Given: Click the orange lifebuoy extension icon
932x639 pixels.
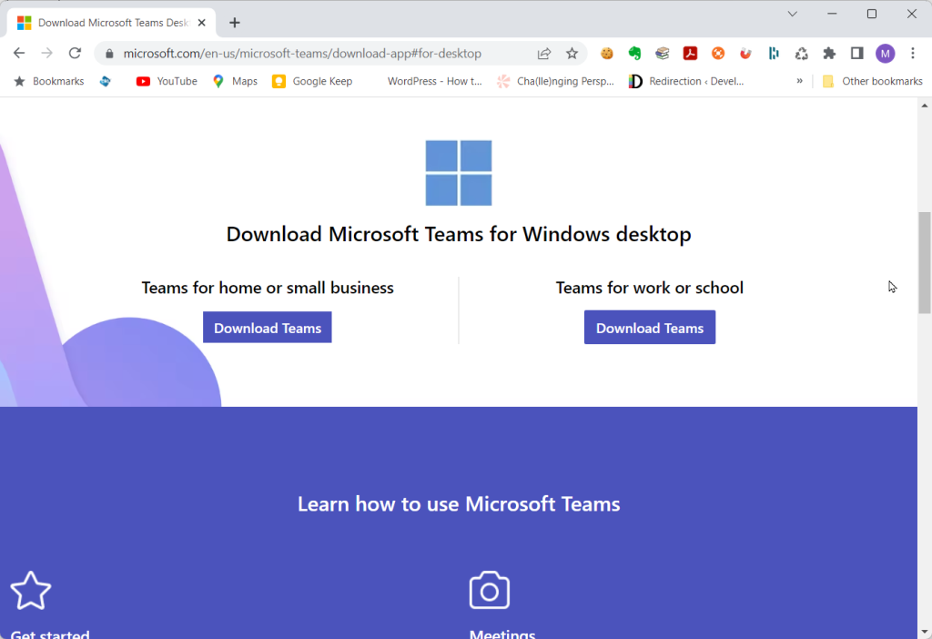Looking at the screenshot, I should click(718, 54).
